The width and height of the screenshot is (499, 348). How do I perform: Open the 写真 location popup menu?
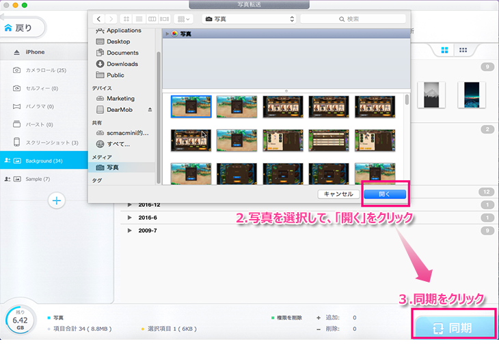point(249,19)
